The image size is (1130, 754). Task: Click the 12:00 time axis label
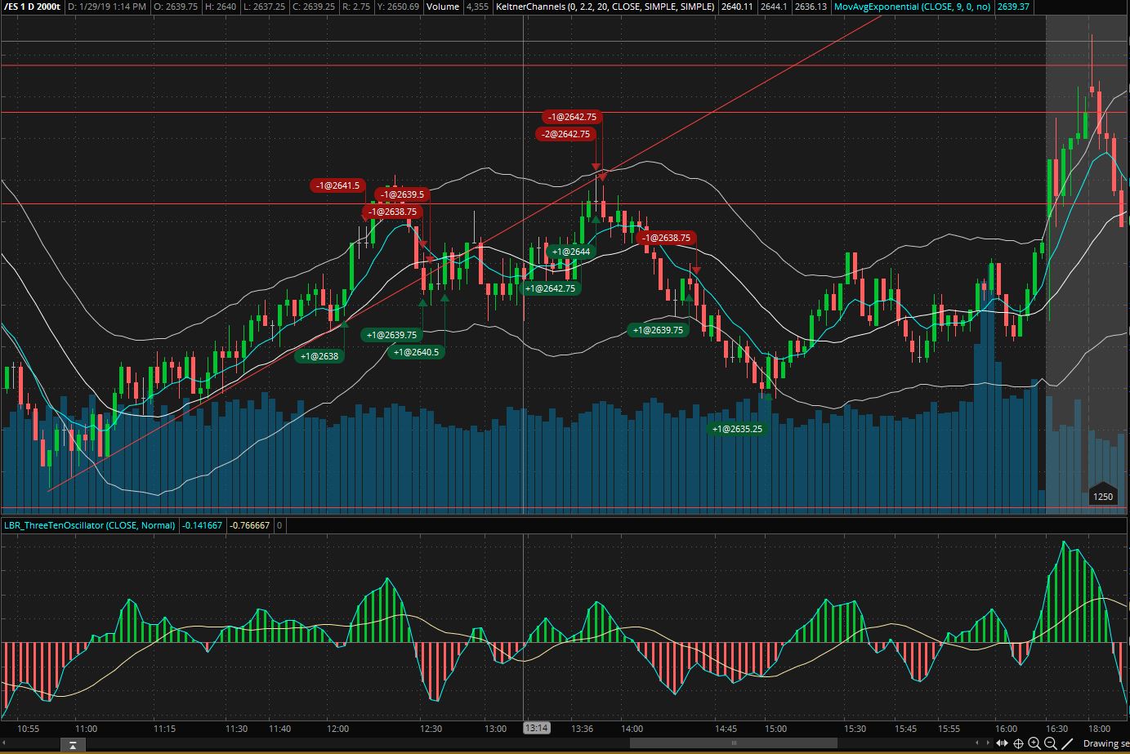point(337,728)
